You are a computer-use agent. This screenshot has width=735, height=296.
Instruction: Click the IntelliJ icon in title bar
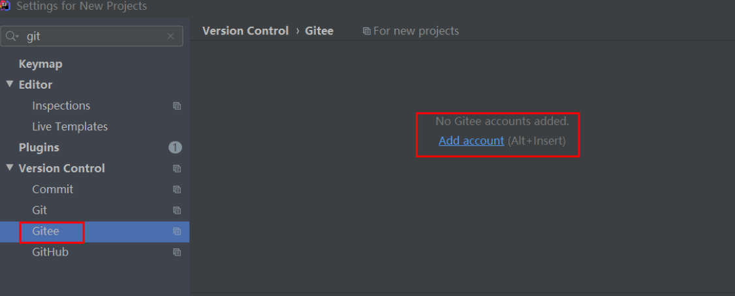tap(6, 6)
